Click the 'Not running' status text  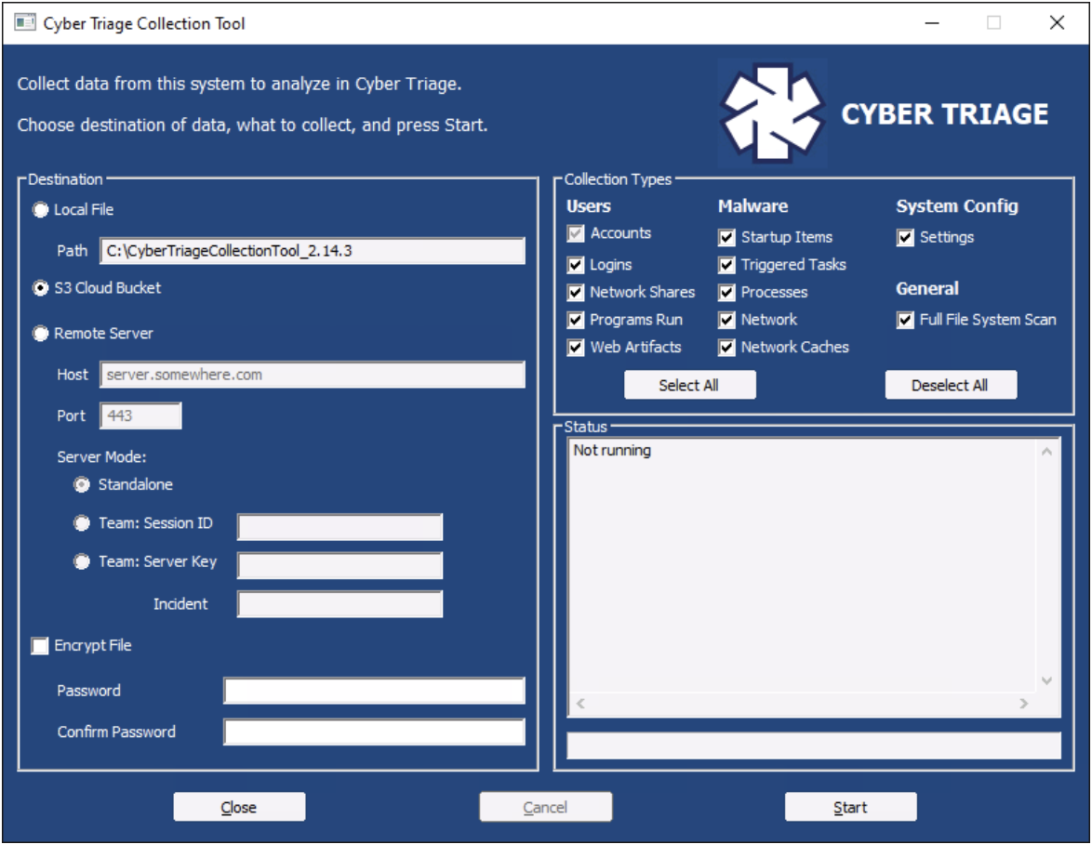(612, 450)
